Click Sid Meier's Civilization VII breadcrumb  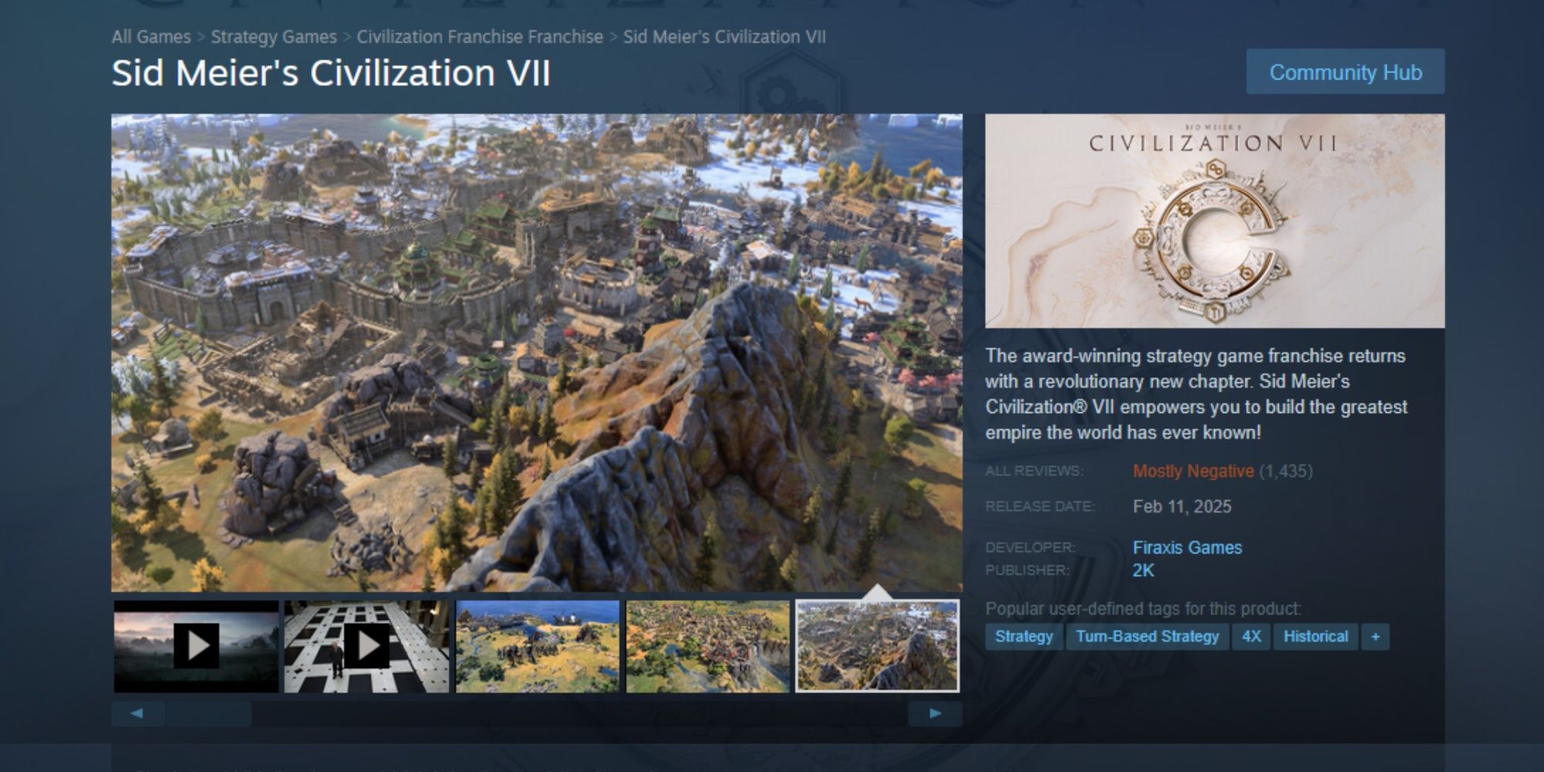pyautogui.click(x=724, y=36)
